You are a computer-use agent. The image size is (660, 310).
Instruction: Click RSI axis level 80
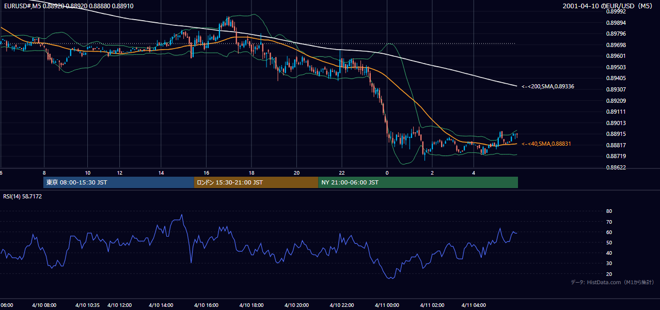pyautogui.click(x=609, y=211)
